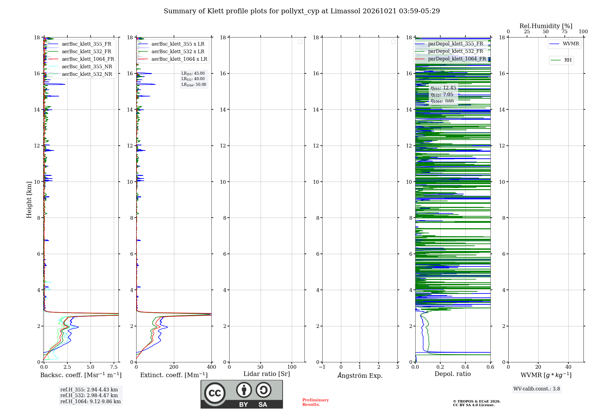This screenshot has height=411, width=604.
Task: Click the empty legend box in Ångström plot
Action: (x=393, y=42)
